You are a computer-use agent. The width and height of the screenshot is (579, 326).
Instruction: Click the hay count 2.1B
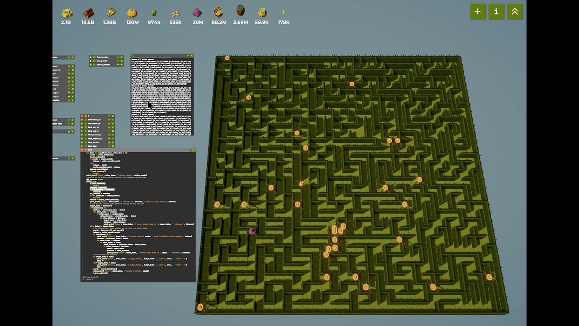point(66,22)
